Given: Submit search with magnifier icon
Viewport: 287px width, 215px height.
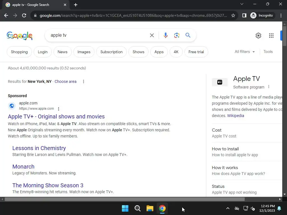Looking at the screenshot, I should pyautogui.click(x=188, y=35).
